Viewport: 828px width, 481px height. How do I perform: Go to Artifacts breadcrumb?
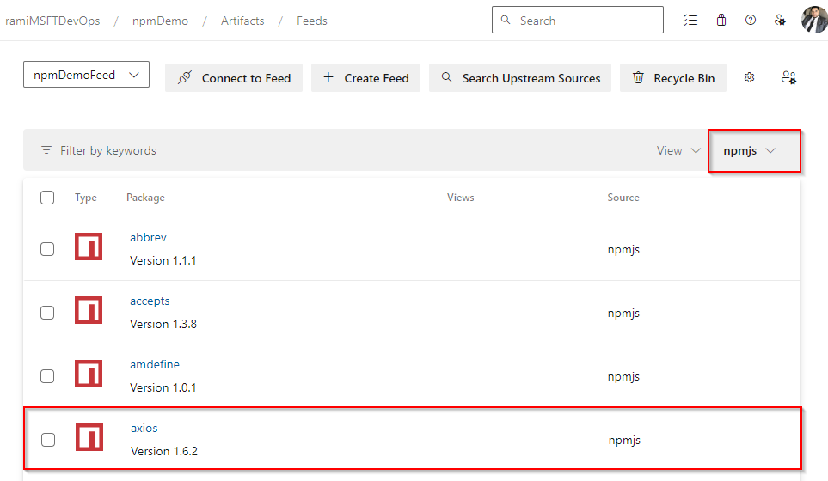(x=242, y=21)
